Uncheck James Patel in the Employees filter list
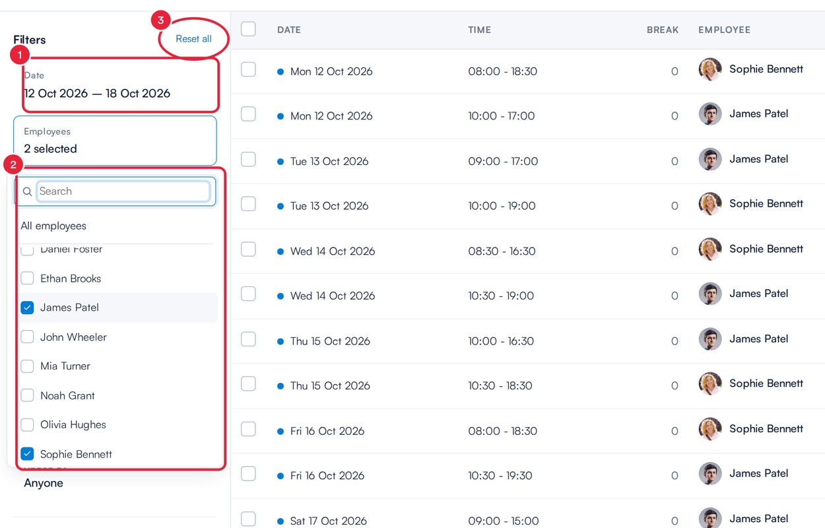Screen dimensions: 825x528 tap(27, 308)
